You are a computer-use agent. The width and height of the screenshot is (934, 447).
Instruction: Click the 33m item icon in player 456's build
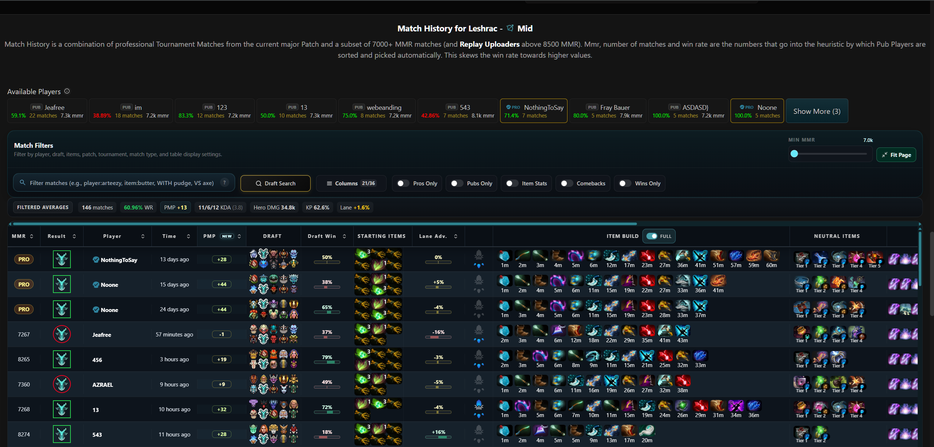(x=700, y=356)
